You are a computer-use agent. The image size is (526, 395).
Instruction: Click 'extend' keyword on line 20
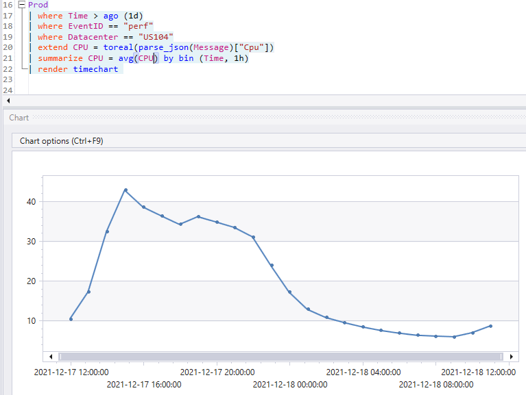point(53,47)
